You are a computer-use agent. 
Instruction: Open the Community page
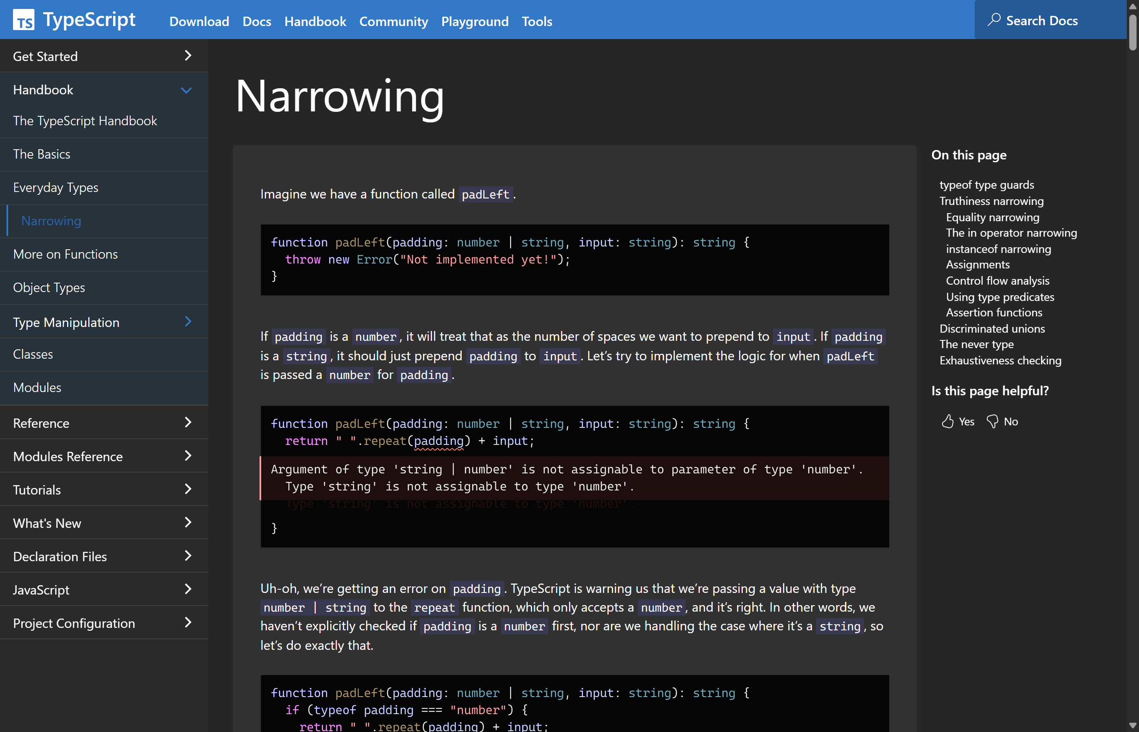[394, 22]
